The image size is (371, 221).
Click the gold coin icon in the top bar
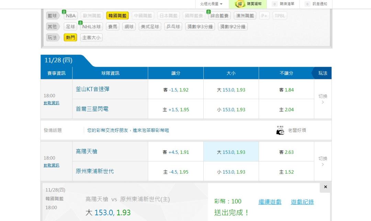coord(240,4)
